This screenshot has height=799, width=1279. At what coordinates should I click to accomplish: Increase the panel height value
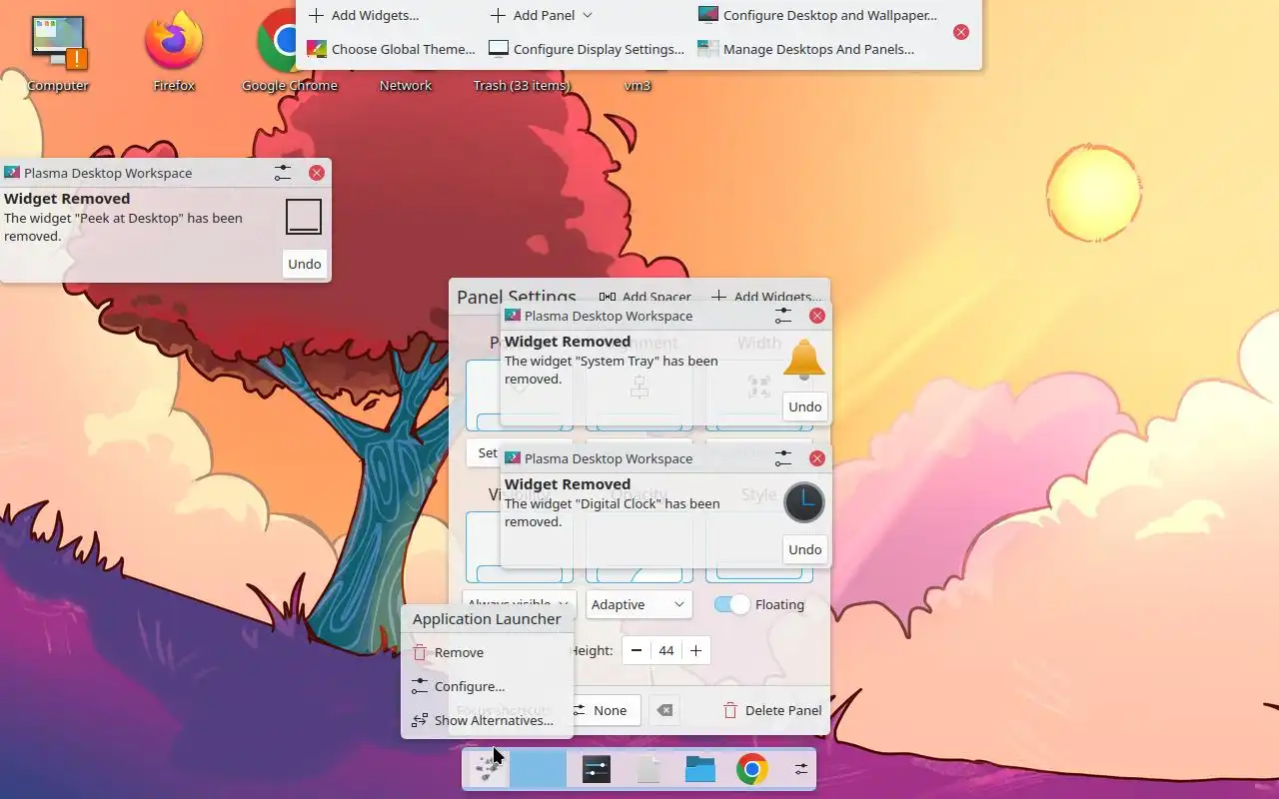pyautogui.click(x=695, y=650)
